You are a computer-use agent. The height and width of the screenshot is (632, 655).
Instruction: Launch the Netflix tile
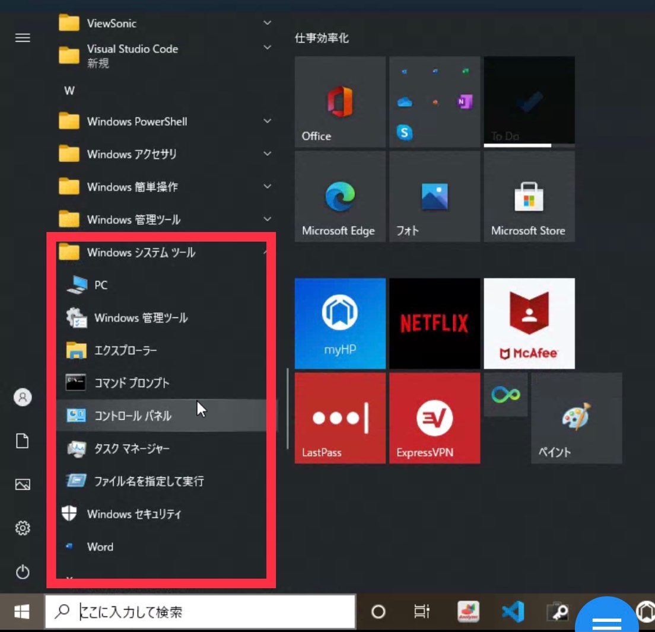[434, 324]
